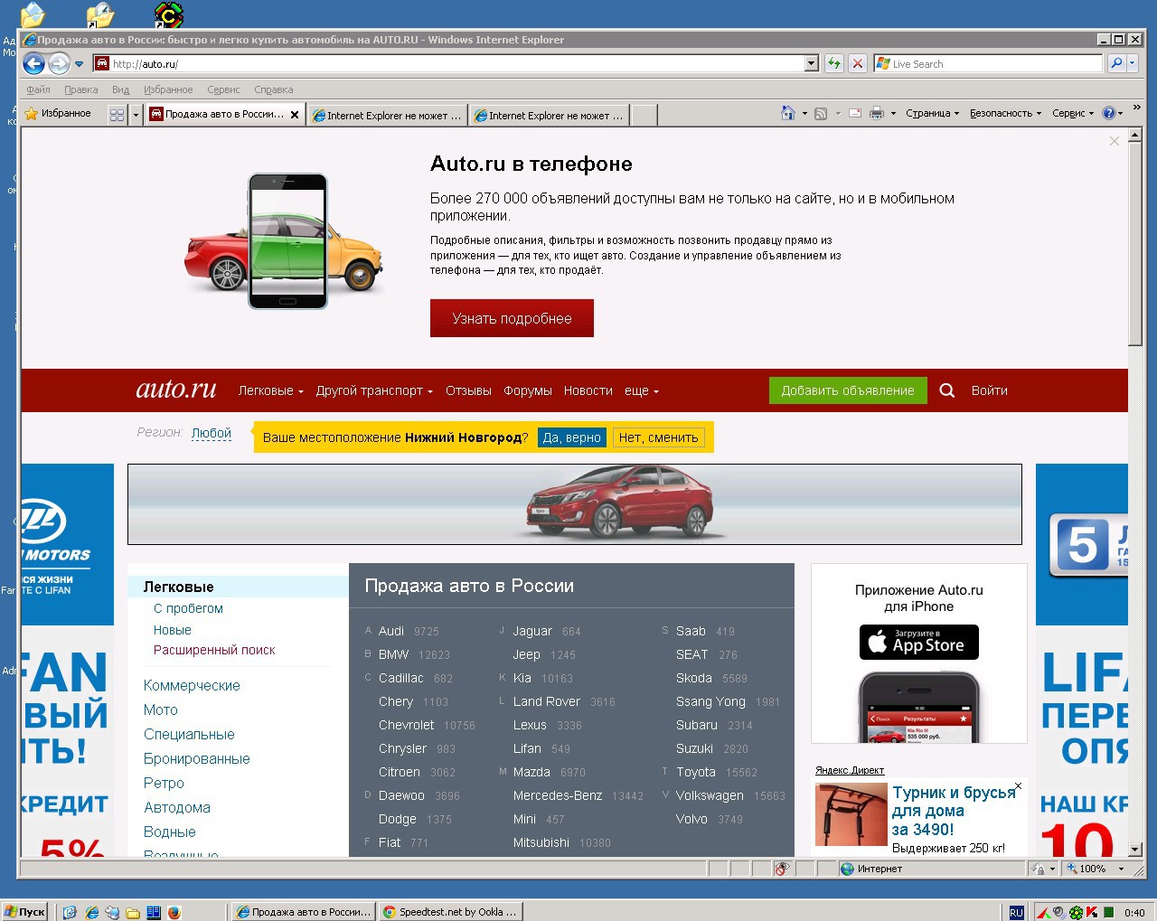
Task: Click the site search magnifier in red header
Action: [947, 390]
